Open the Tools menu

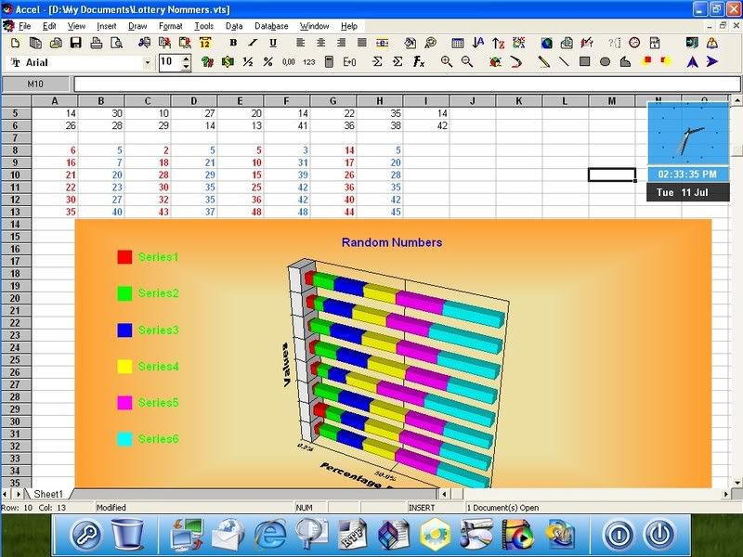coord(203,26)
